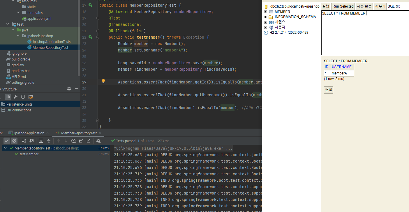Screen dimensions: 409x212
Task: Click the ID column header in the results
Action: (327, 67)
